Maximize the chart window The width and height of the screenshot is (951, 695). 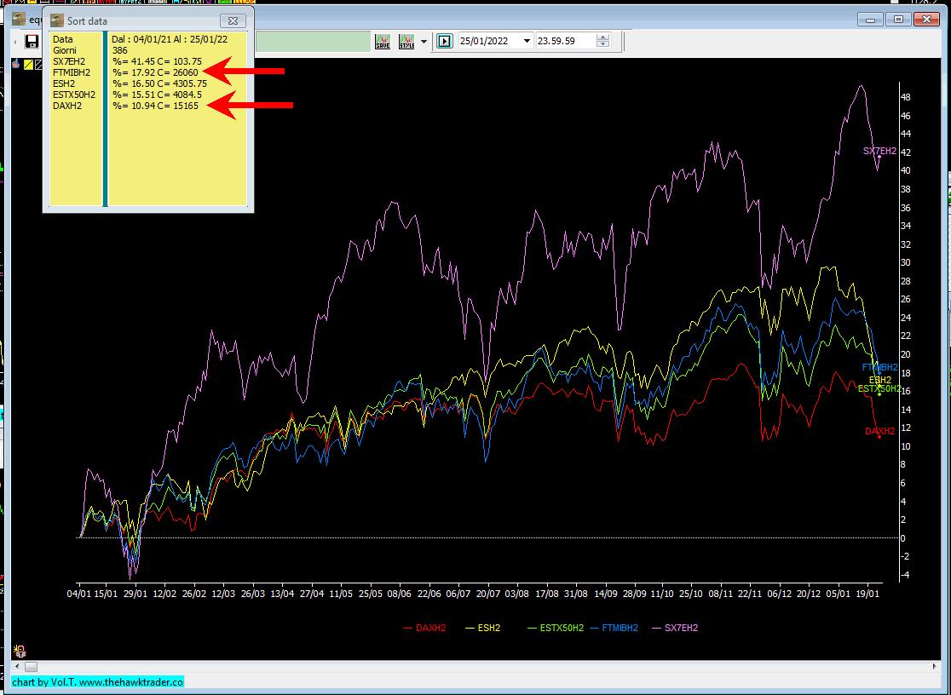(x=898, y=20)
